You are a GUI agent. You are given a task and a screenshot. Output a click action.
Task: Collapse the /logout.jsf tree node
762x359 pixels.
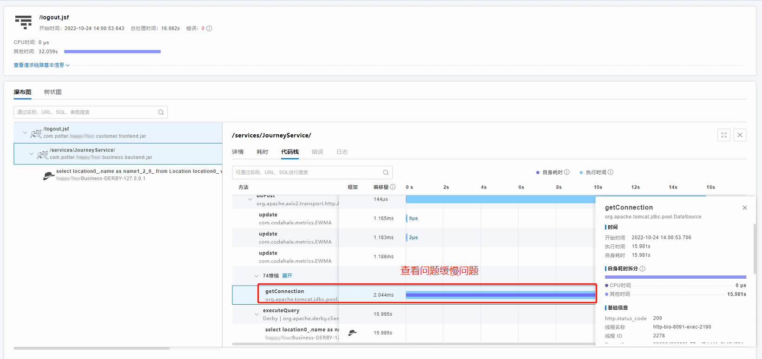[25, 133]
